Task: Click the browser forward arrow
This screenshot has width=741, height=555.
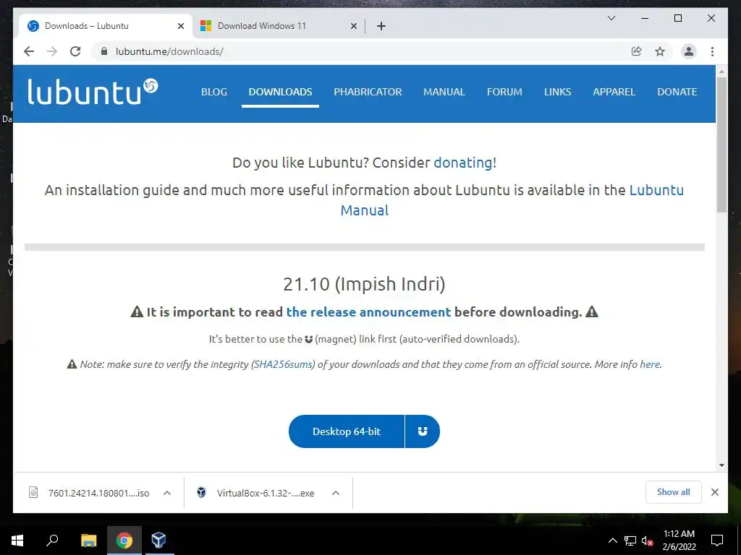Action: (x=52, y=51)
